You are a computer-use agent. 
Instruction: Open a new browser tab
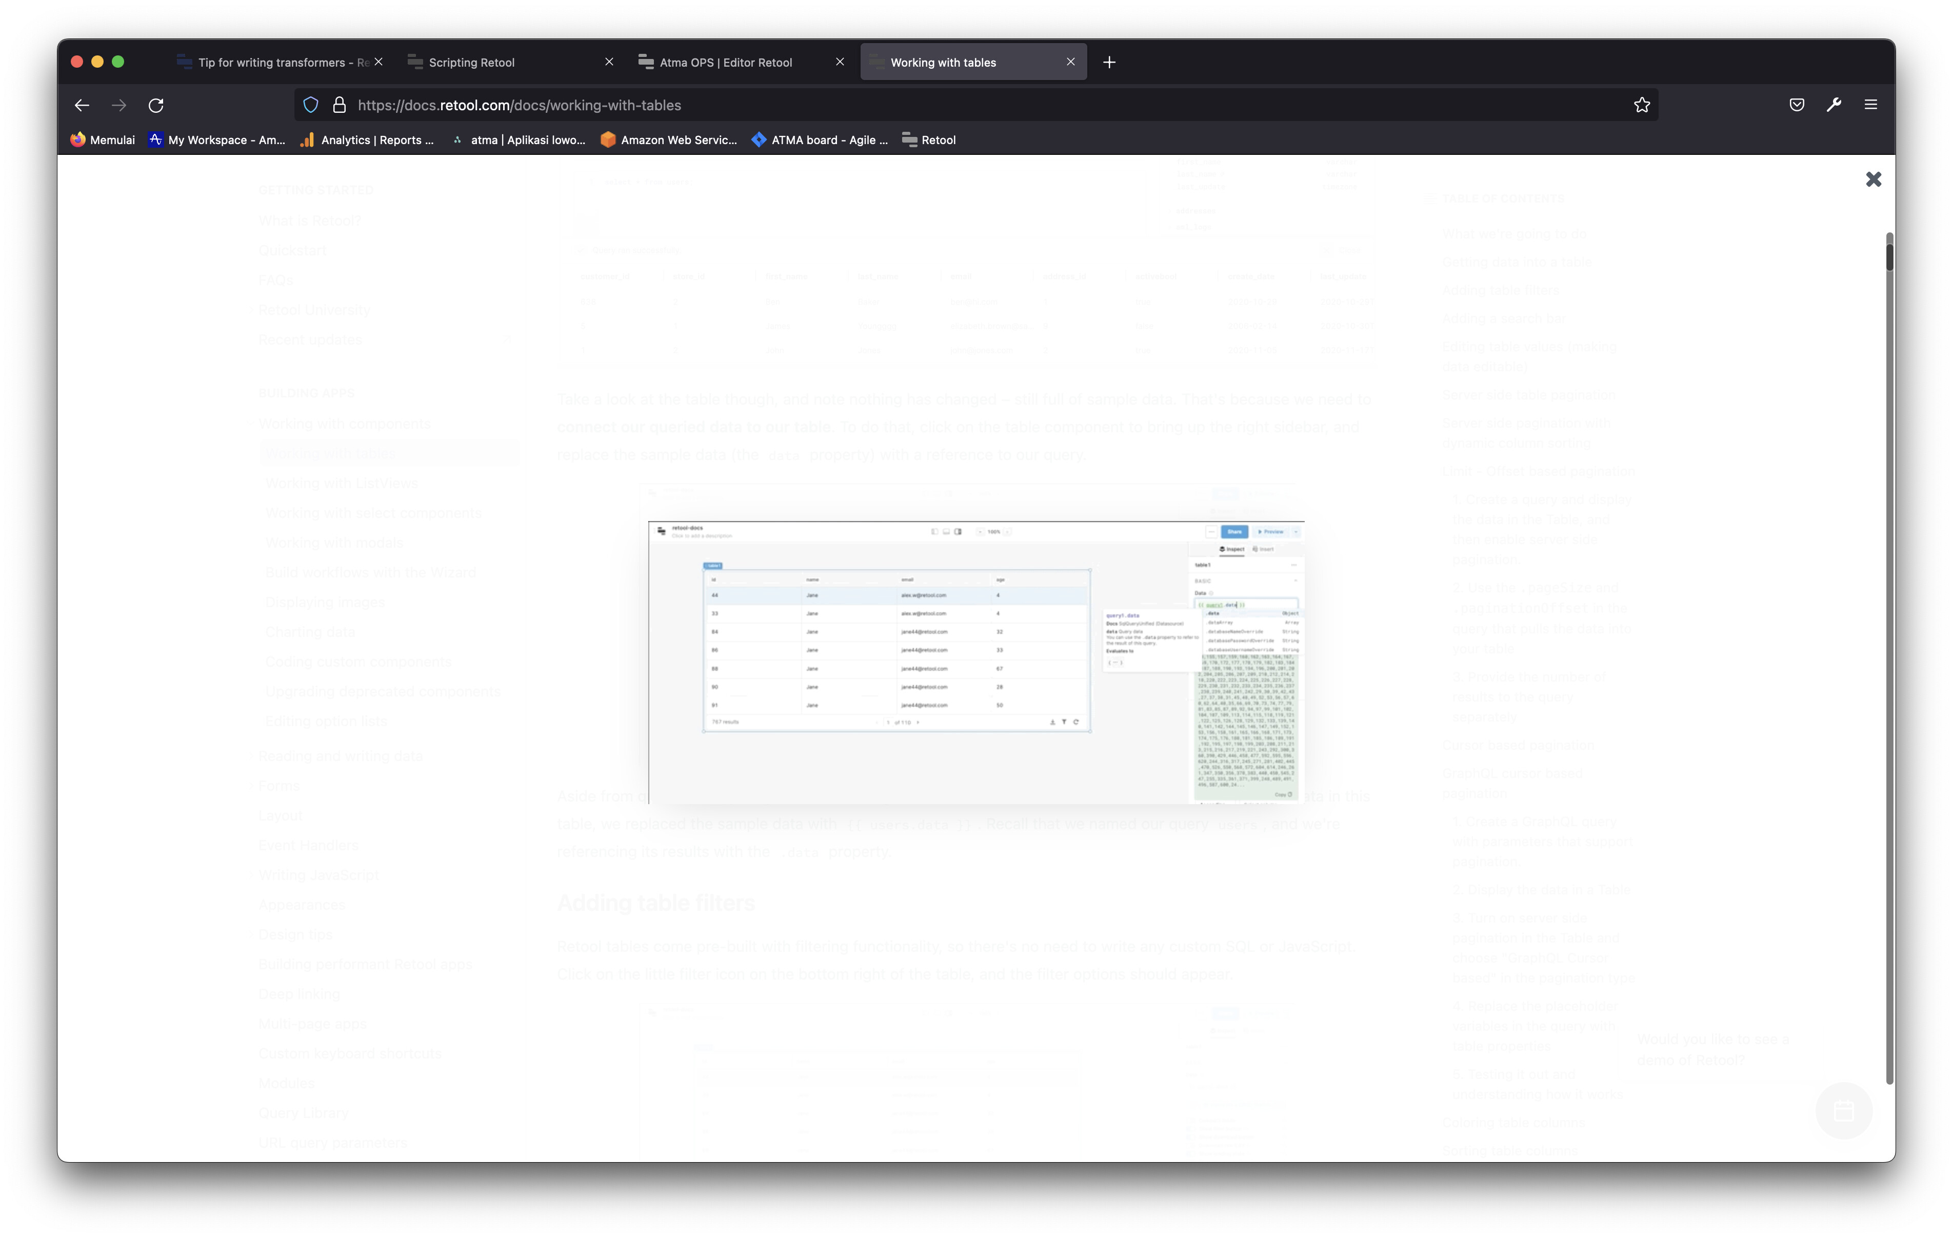click(x=1109, y=63)
